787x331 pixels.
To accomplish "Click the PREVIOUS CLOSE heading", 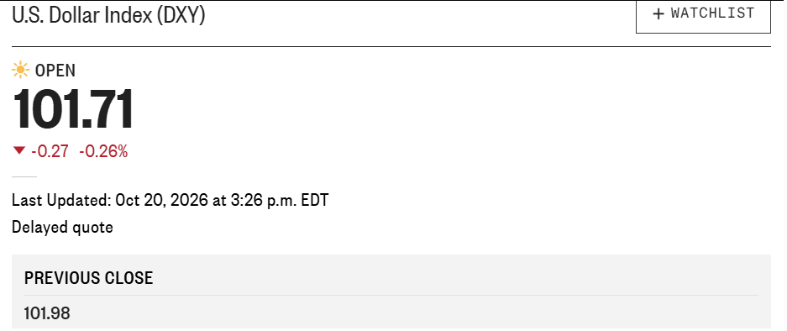I will tap(89, 278).
